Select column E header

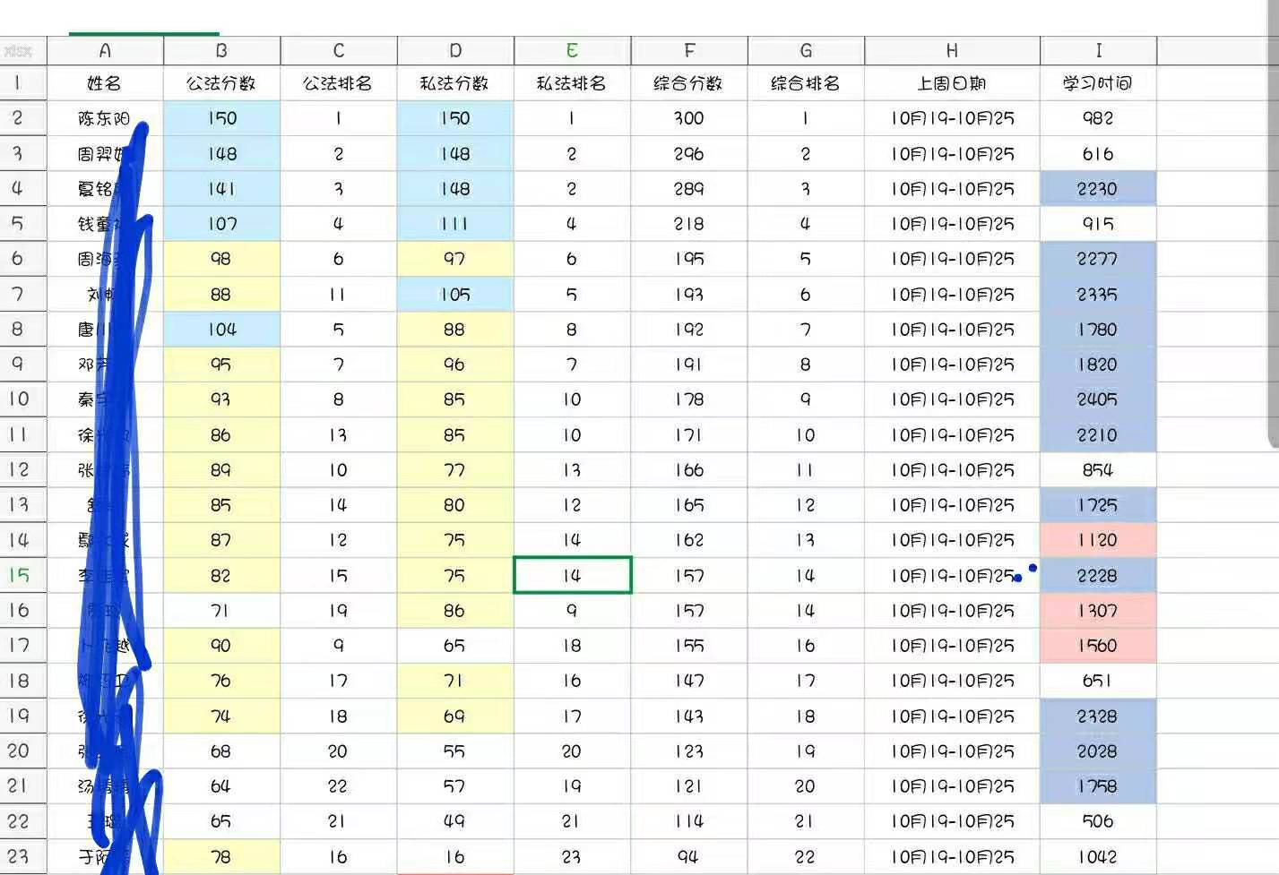point(572,51)
